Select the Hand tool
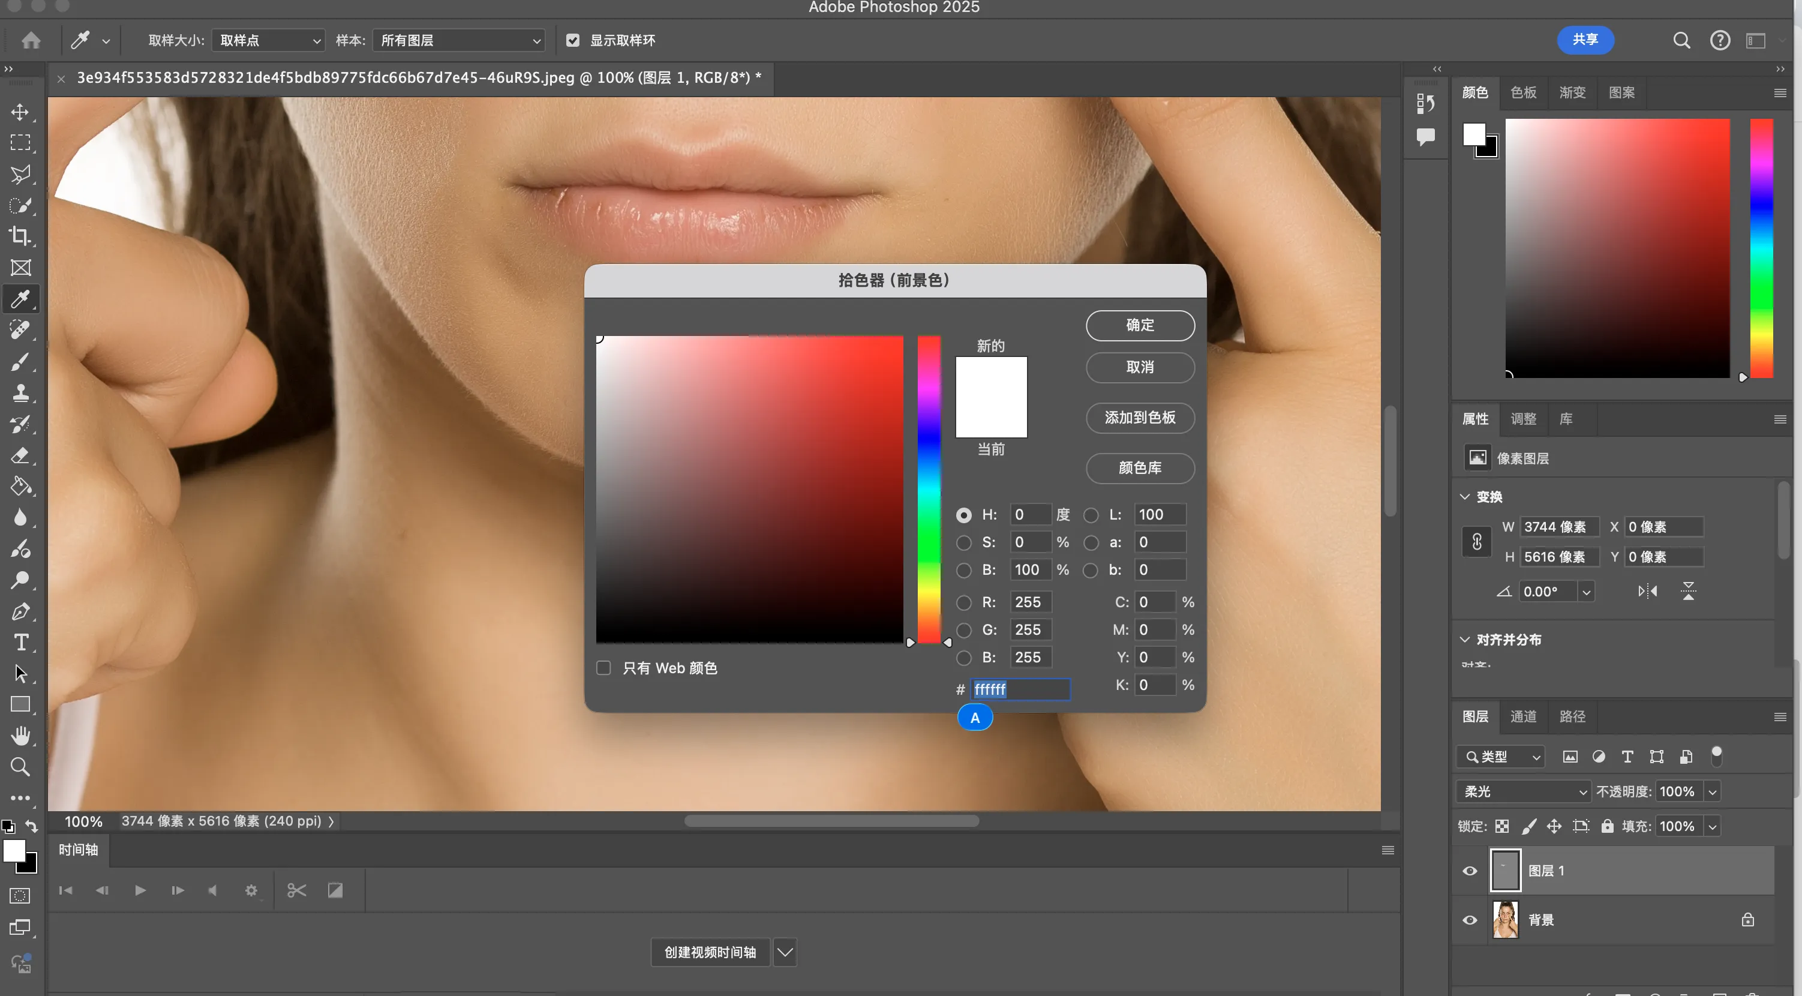This screenshot has height=996, width=1802. coord(20,736)
